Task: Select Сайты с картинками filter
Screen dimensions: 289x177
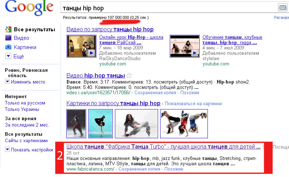Action: 26,141
